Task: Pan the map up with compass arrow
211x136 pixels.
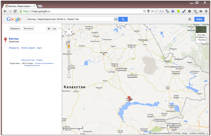Action: tap(69, 29)
